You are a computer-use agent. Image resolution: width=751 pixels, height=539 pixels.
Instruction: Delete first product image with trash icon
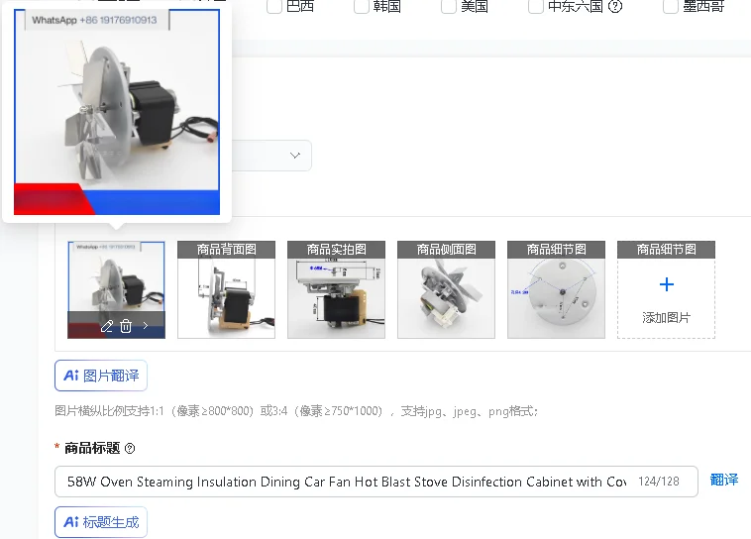coord(126,326)
